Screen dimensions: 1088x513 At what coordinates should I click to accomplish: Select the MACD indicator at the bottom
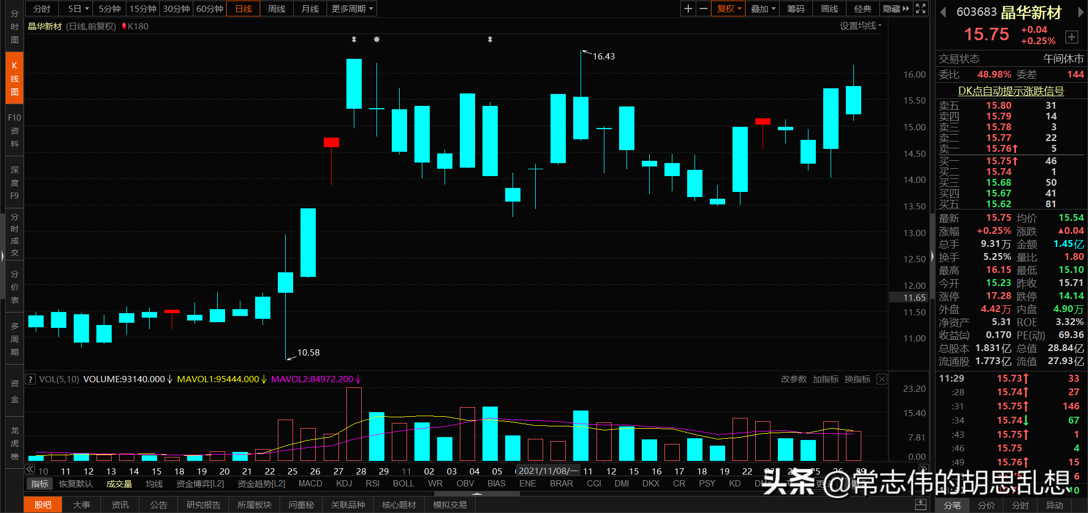(x=310, y=484)
